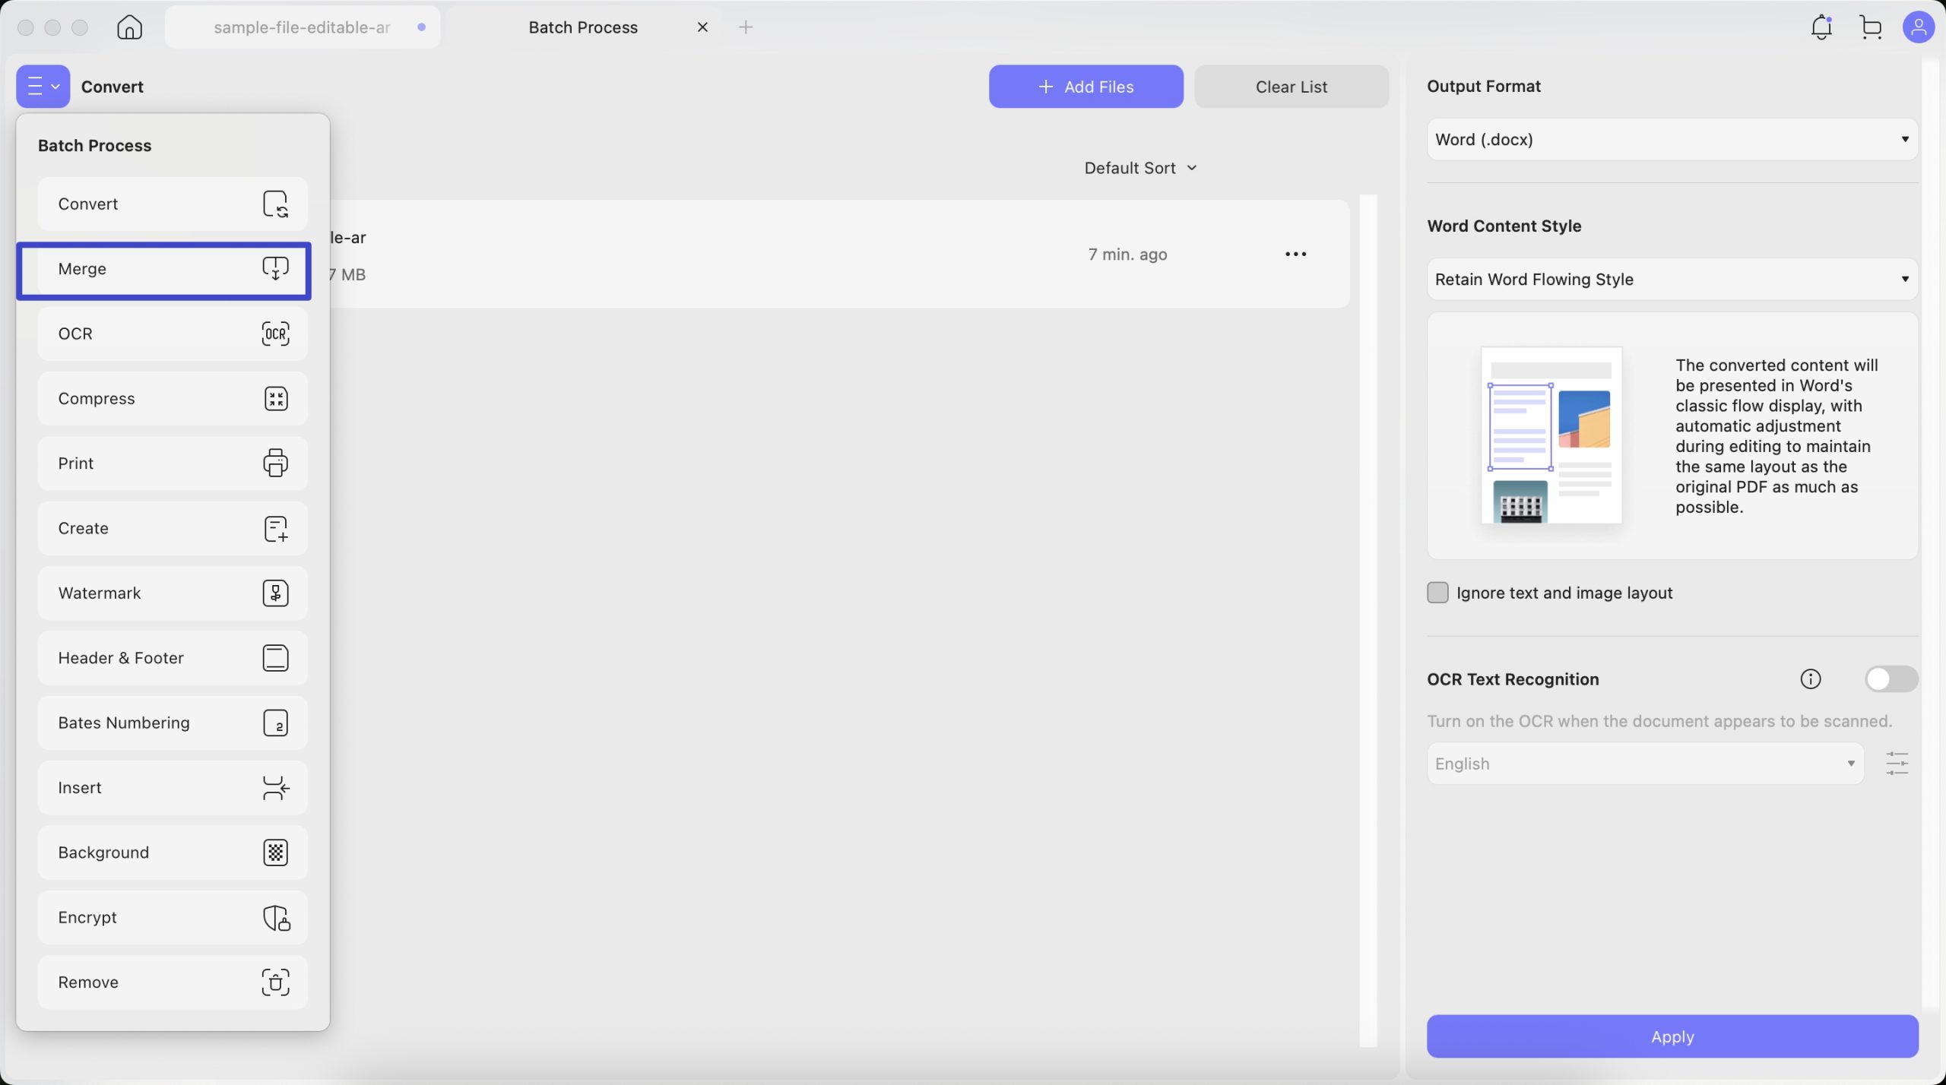Screen dimensions: 1946x1085
Task: Click the '7 min. ago' timestamp
Action: 1127,255
